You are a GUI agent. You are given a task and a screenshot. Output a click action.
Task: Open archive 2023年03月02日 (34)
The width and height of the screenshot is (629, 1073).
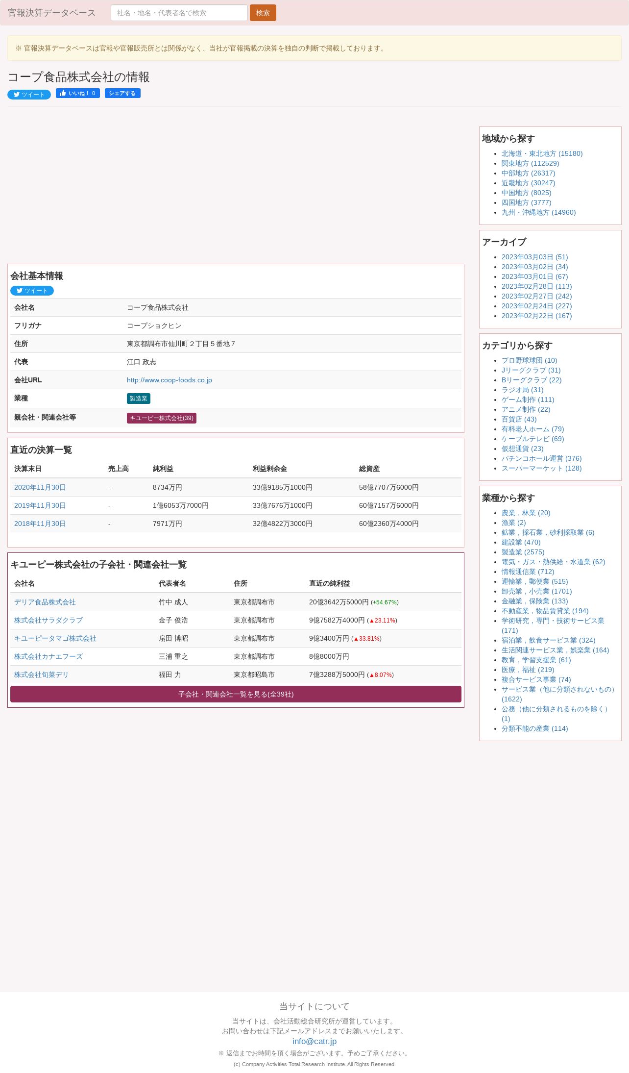pyautogui.click(x=535, y=267)
